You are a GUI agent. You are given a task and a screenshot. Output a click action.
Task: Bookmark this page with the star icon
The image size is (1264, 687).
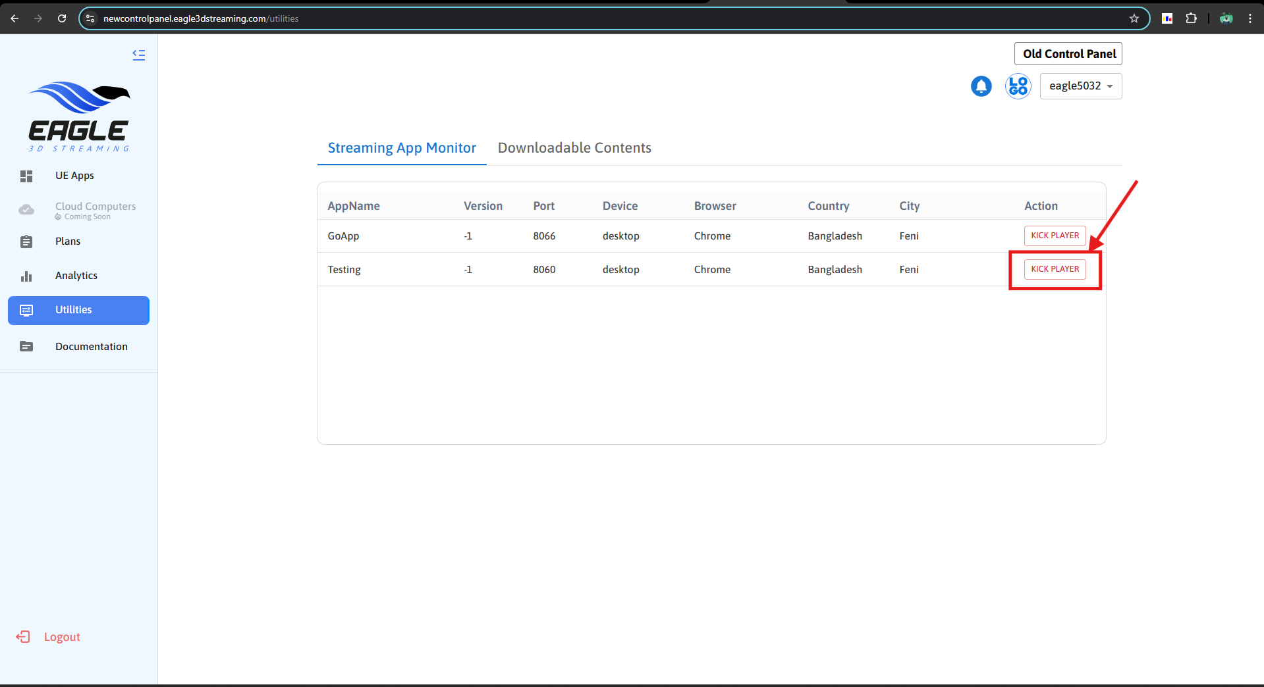[x=1134, y=18]
